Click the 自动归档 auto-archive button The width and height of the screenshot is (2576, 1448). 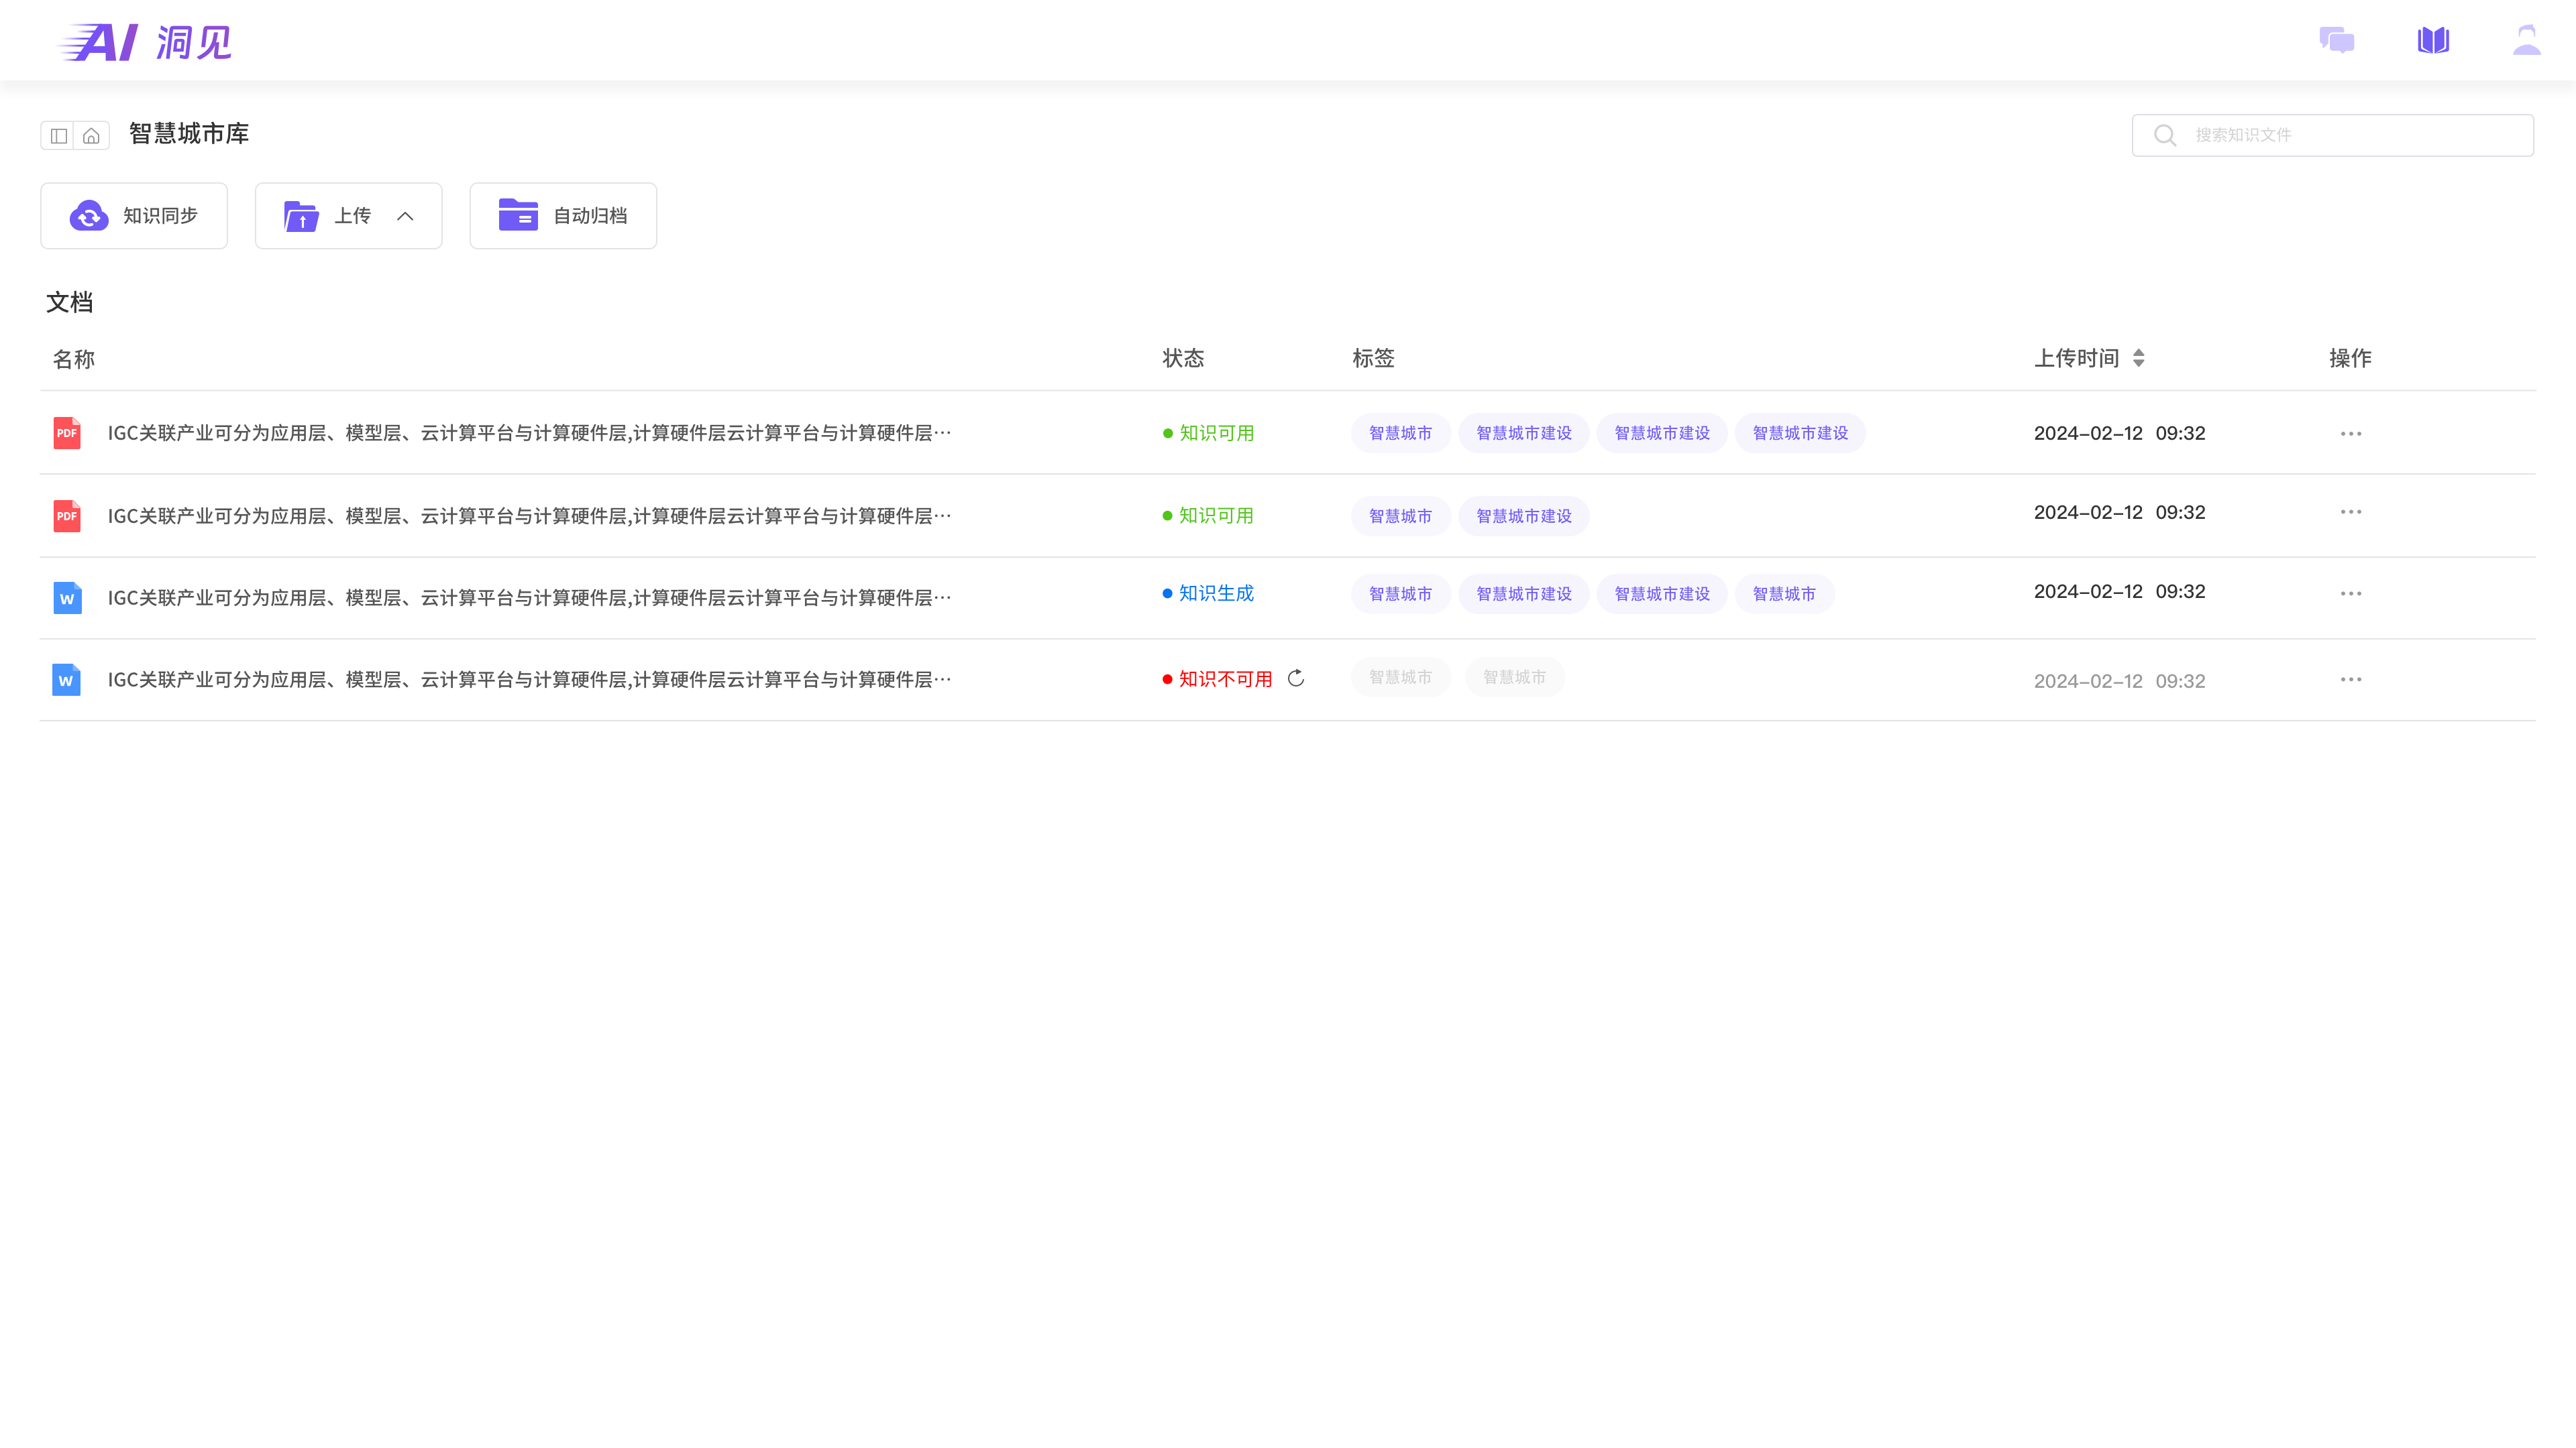(563, 216)
